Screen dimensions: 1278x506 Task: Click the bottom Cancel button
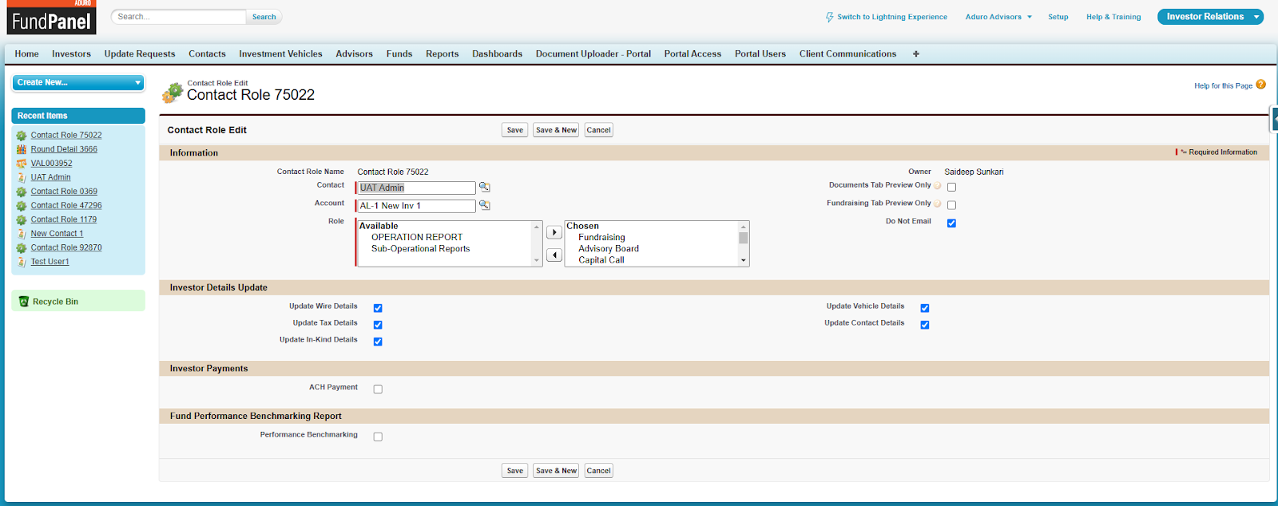pyautogui.click(x=599, y=471)
